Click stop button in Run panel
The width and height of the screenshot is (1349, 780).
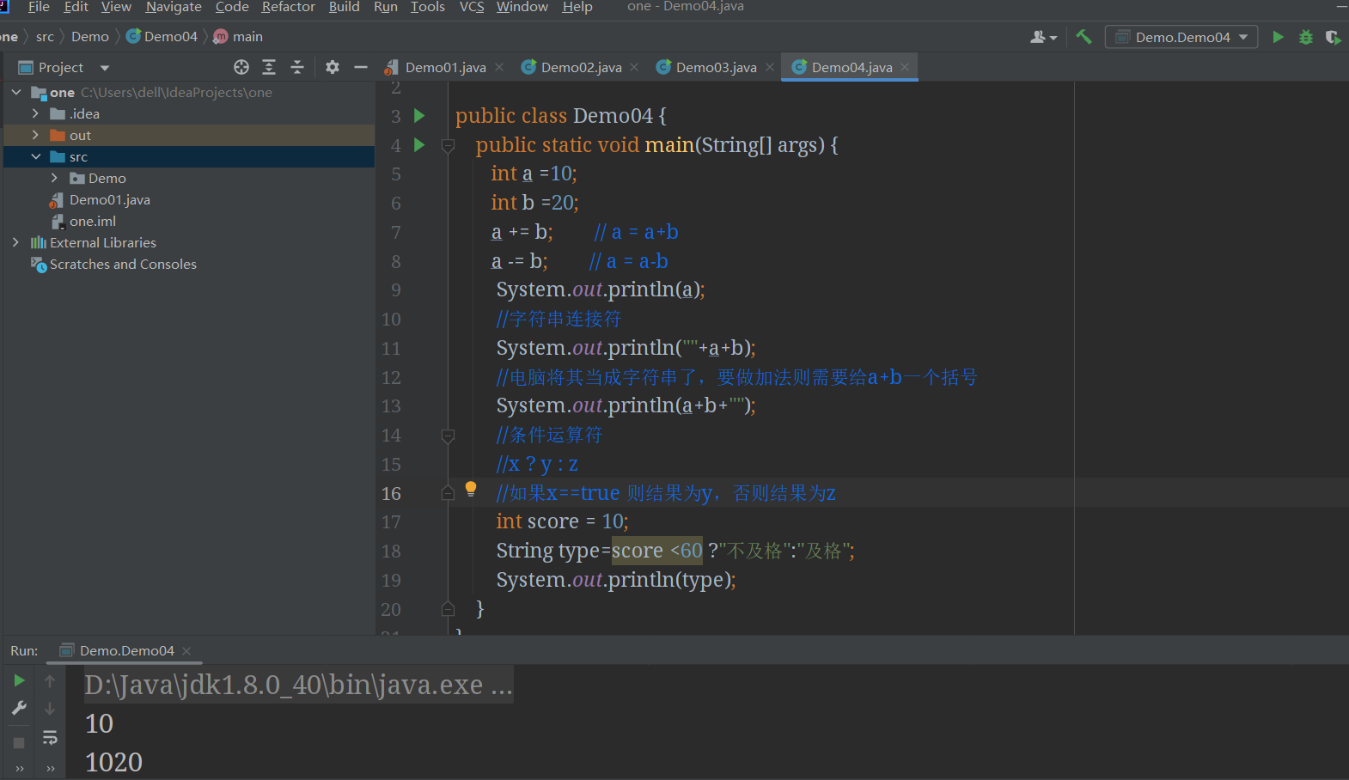click(x=19, y=742)
